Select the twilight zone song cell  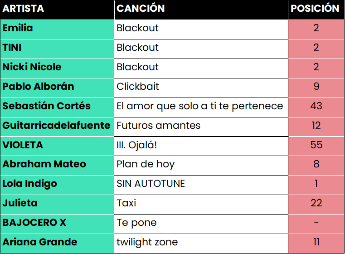(x=201, y=244)
